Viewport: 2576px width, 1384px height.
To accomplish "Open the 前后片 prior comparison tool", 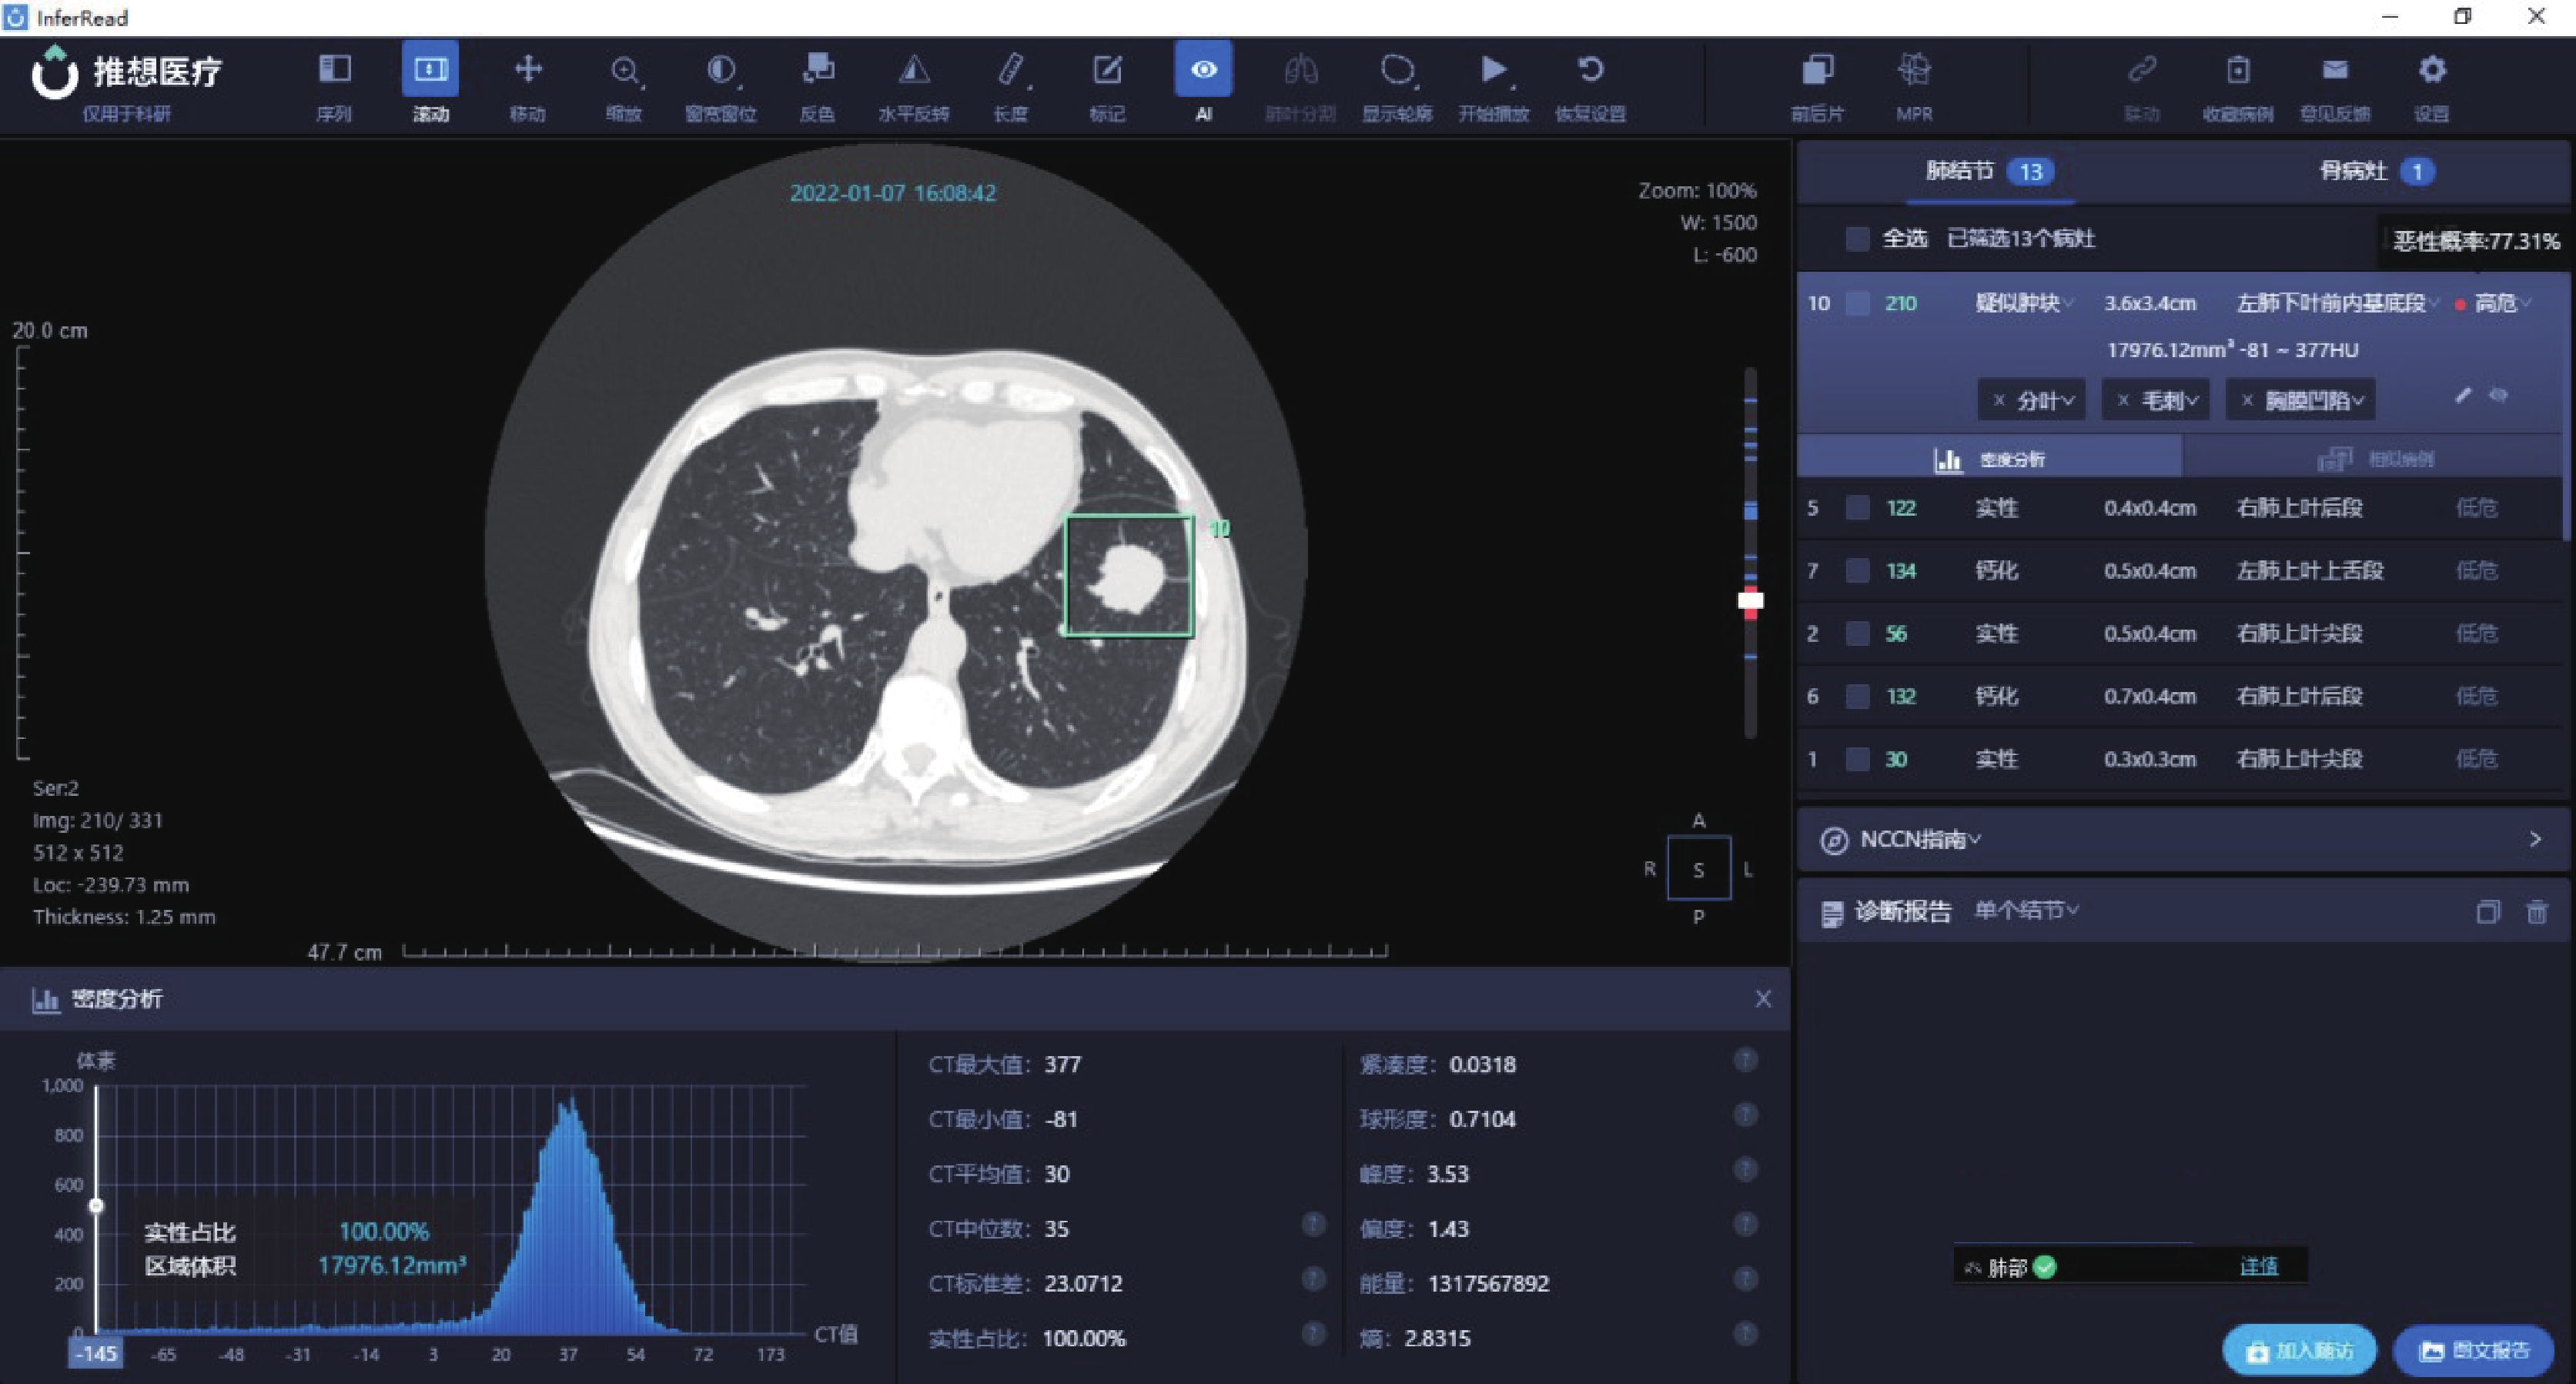I will click(1817, 86).
